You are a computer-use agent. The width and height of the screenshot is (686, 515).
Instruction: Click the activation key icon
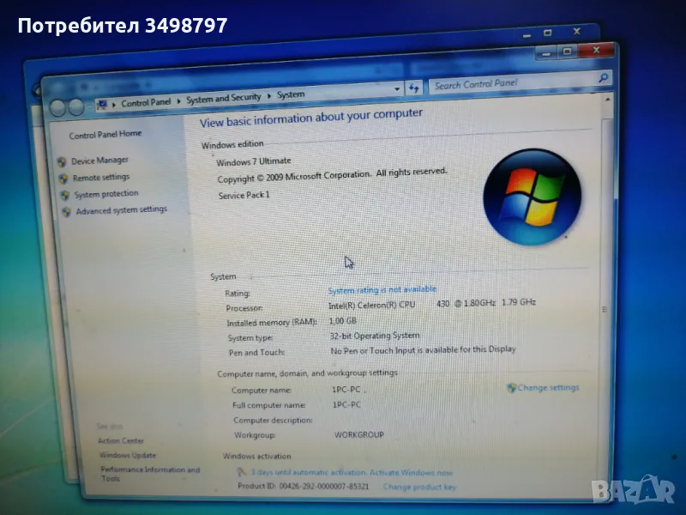click(x=243, y=472)
